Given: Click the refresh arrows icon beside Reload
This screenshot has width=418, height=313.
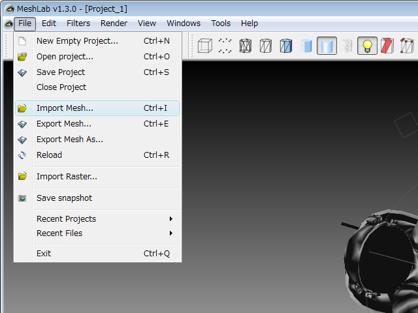Looking at the screenshot, I should pos(22,155).
